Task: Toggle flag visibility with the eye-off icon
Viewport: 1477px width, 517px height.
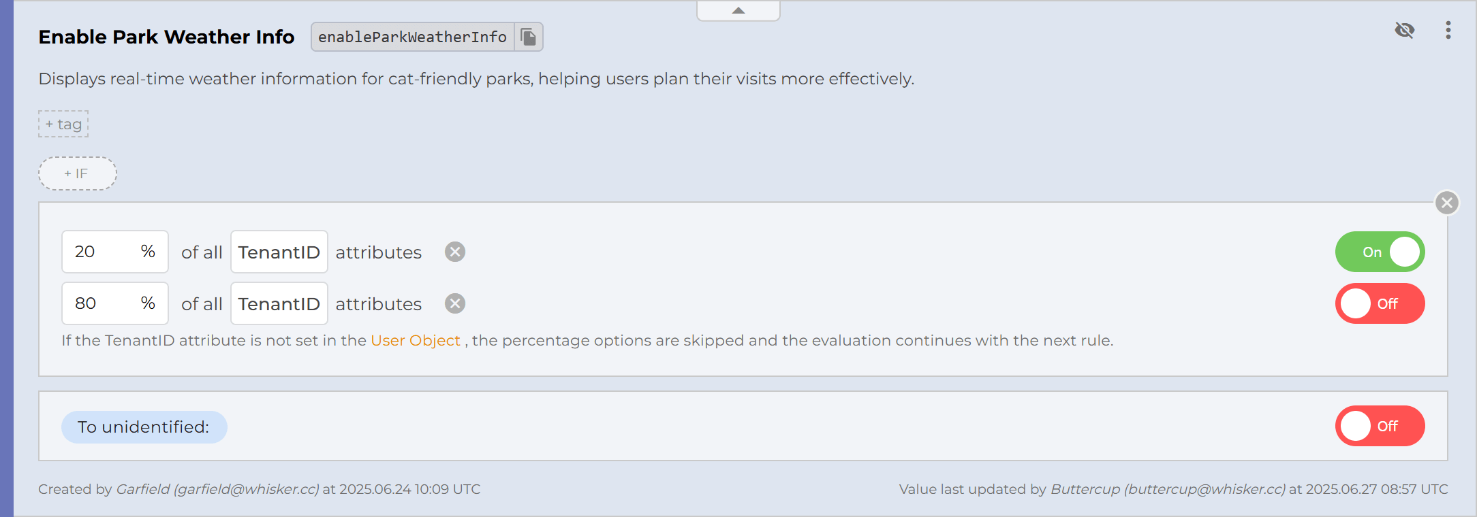Action: tap(1405, 30)
